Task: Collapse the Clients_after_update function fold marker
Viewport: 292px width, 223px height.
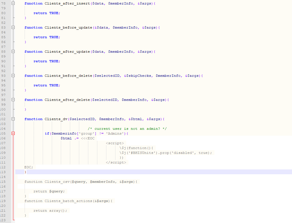Action: coord(13,52)
